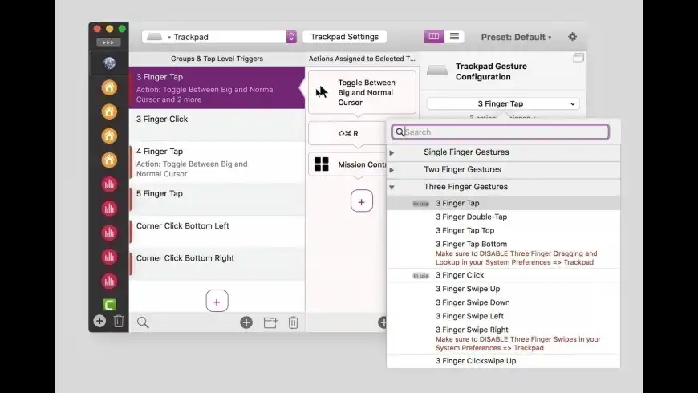Image resolution: width=698 pixels, height=393 pixels.
Task: Delete selected trigger with trash icon below triggers list
Action: point(293,322)
